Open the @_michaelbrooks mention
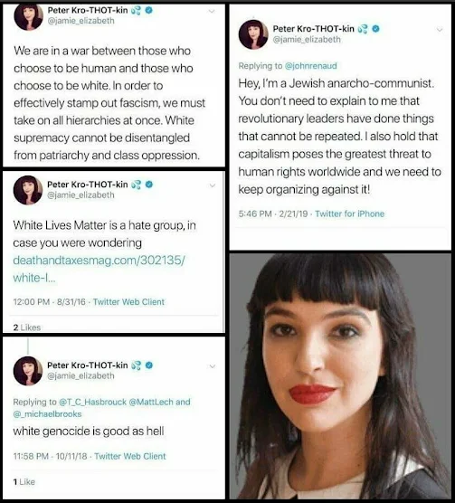This screenshot has width=455, height=503. click(x=47, y=414)
